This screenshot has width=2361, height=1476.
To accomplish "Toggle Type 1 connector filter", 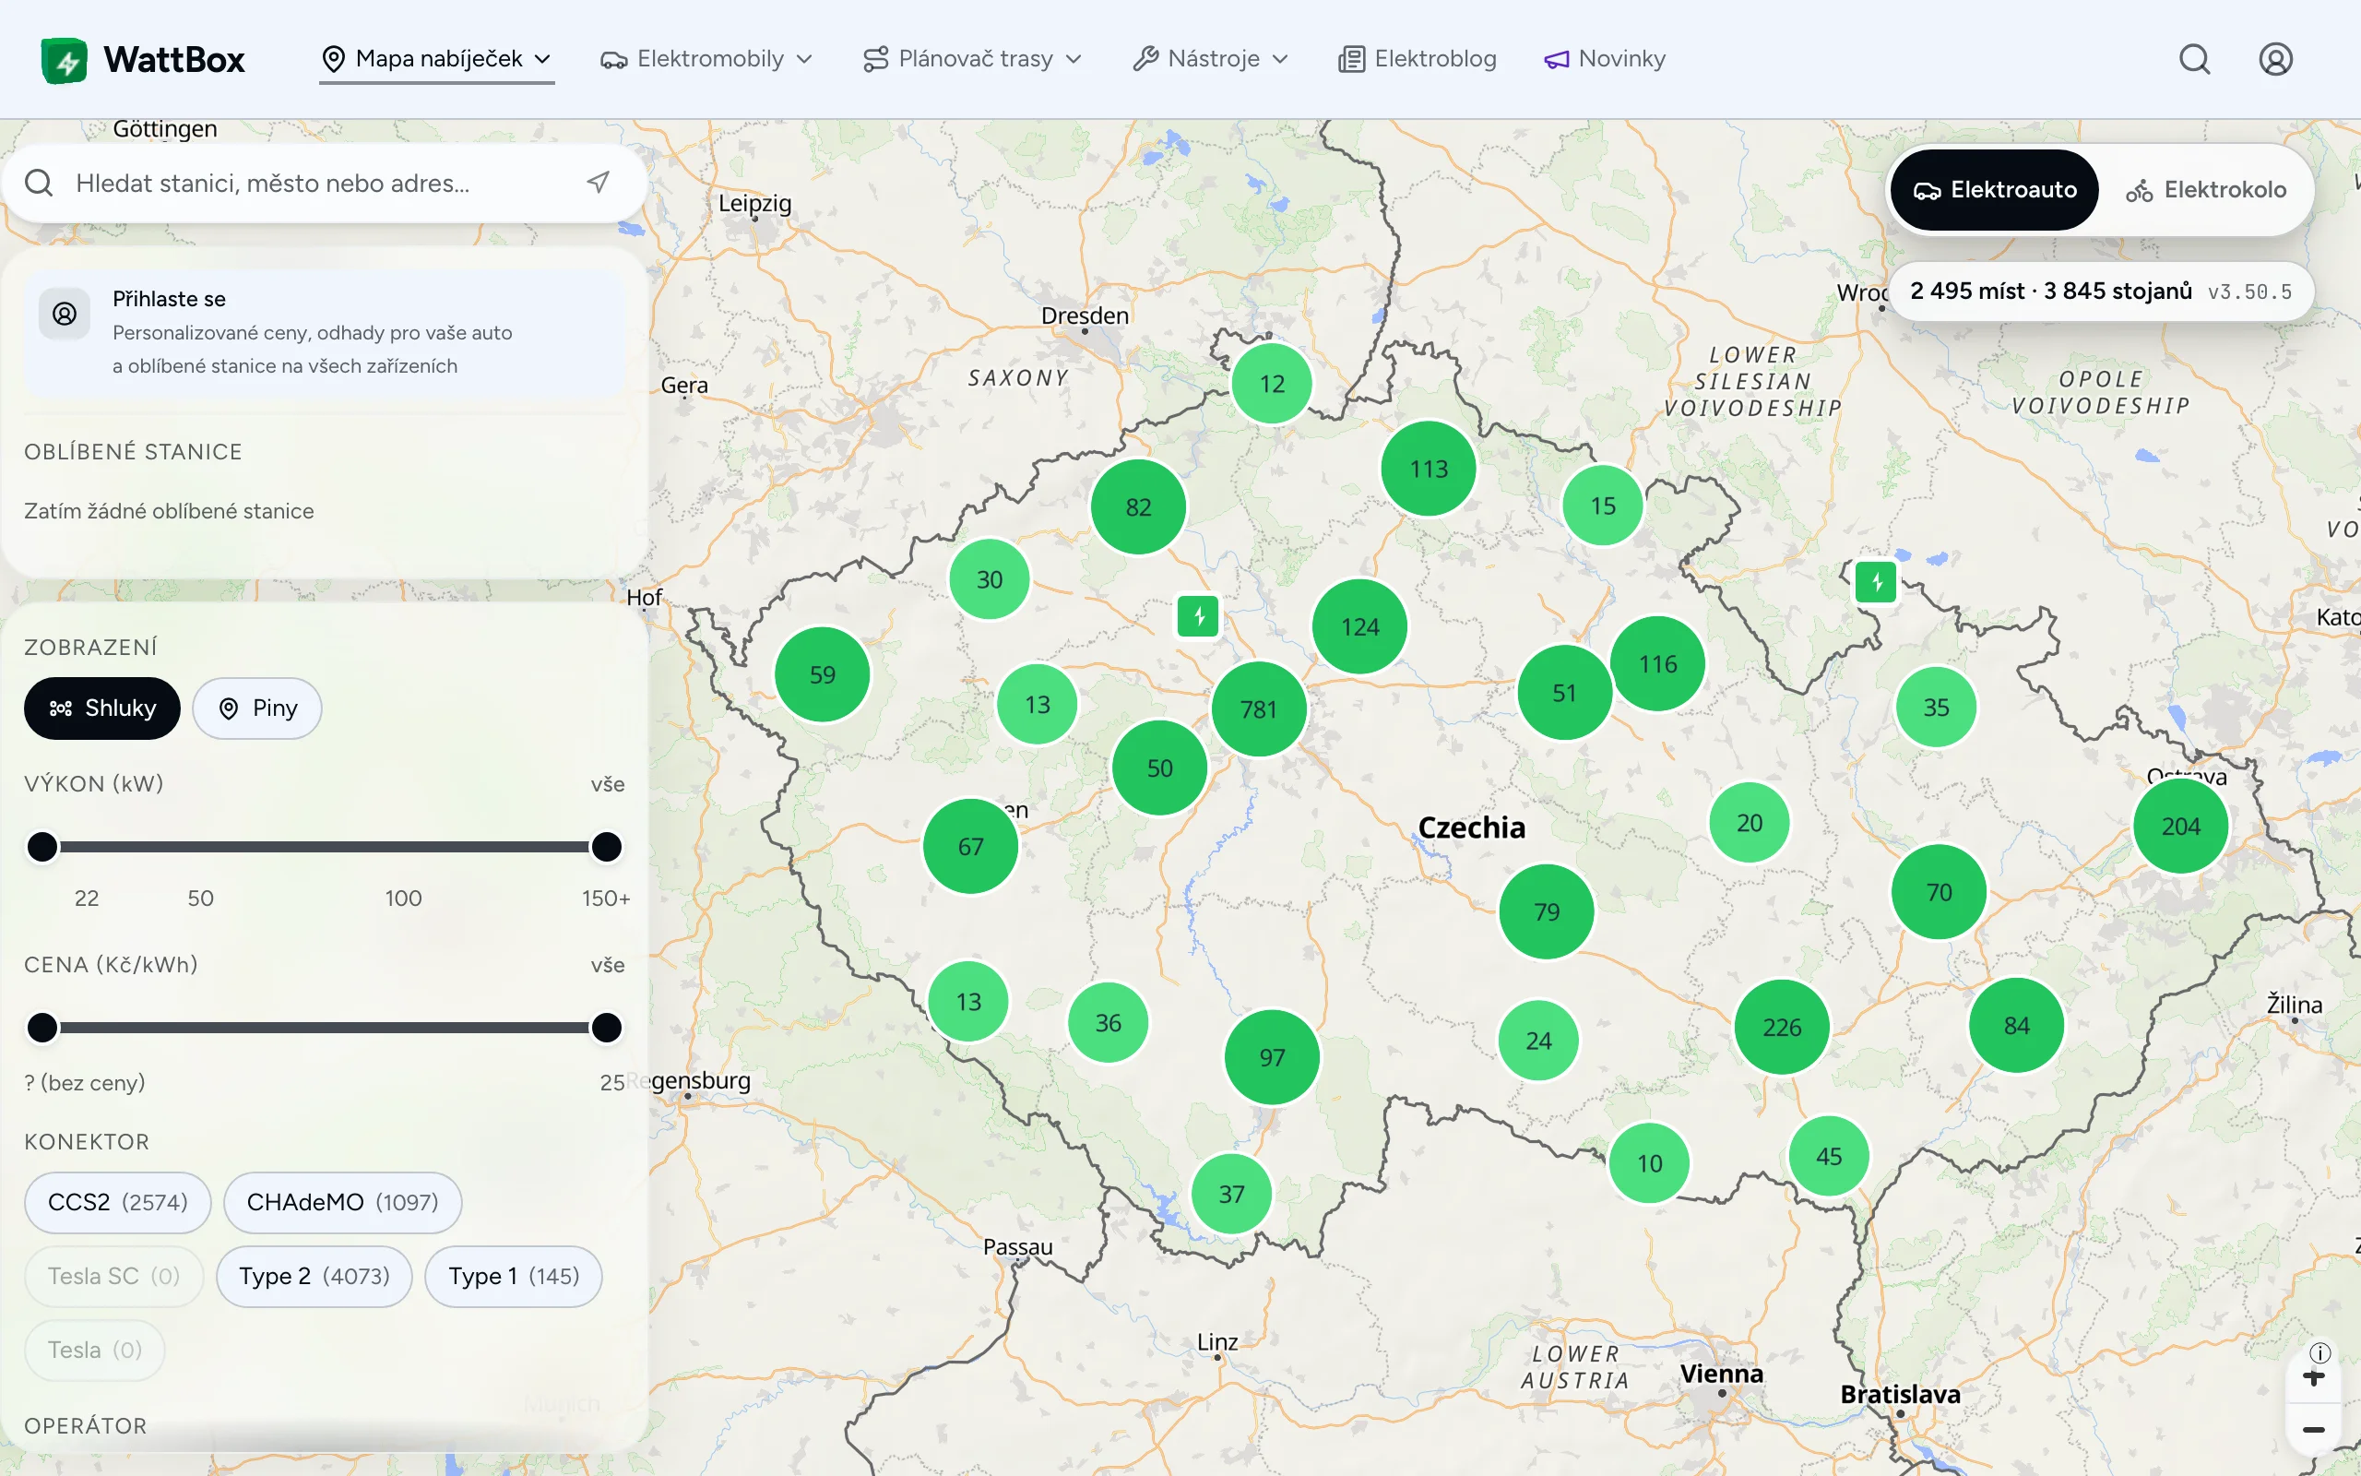I will click(x=513, y=1276).
